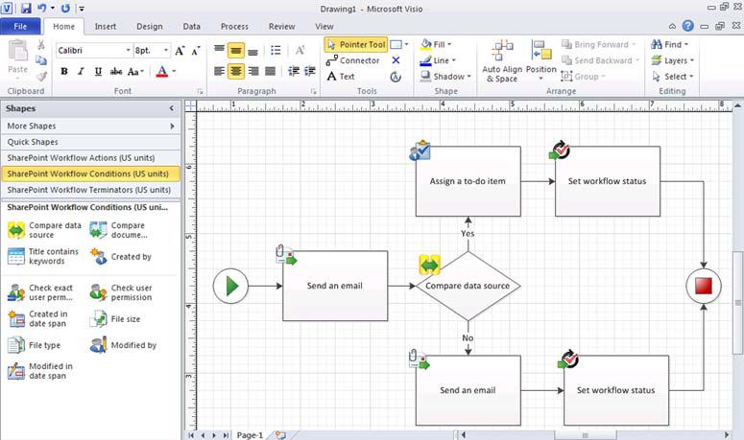Select Compare data source stencil shape

(x=45, y=230)
